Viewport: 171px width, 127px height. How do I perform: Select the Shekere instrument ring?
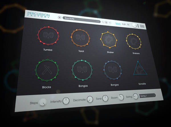[133, 42]
